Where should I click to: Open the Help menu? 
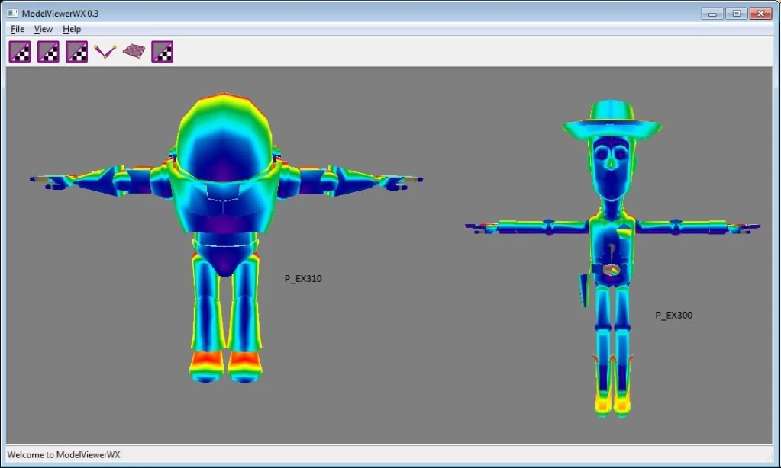pyautogui.click(x=72, y=29)
